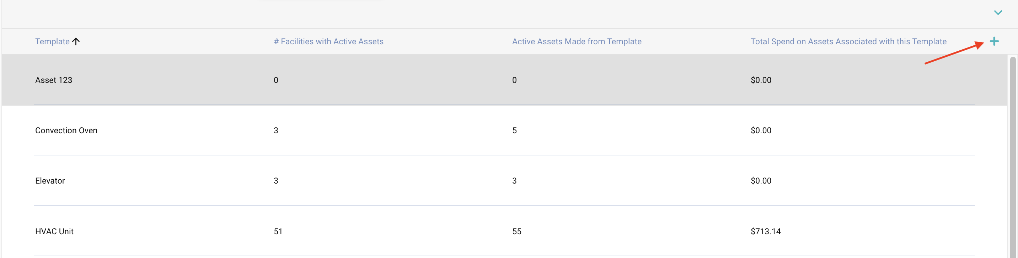1018x258 pixels.
Task: Click active assets value 55
Action: (x=516, y=231)
